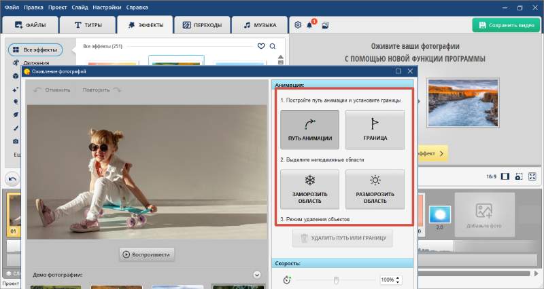Open settings gear icon in toolbar
Image resolution: width=544 pixels, height=289 pixels.
point(298,25)
